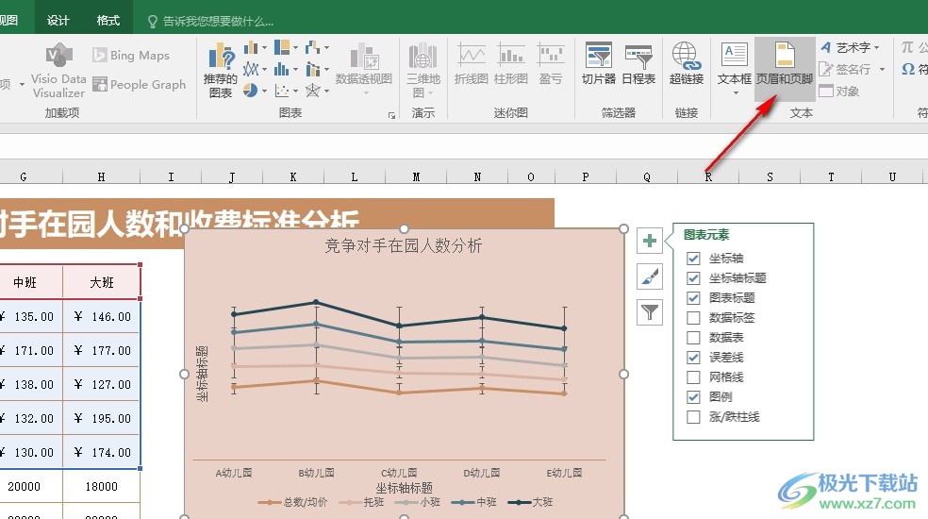Image resolution: width=928 pixels, height=519 pixels.
Task: Click the Chart Elements plus button
Action: tap(650, 242)
